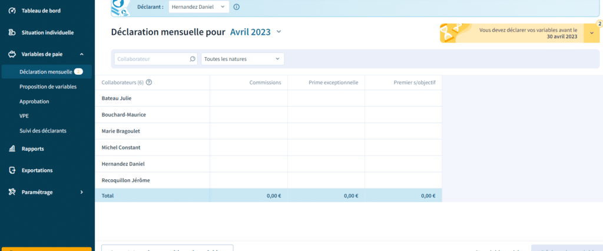
Task: Click Prime exceptionnelle cell for Bouchard-Maurice
Action: click(326, 115)
